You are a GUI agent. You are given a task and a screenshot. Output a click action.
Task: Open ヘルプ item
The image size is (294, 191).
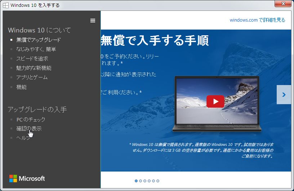23,138
